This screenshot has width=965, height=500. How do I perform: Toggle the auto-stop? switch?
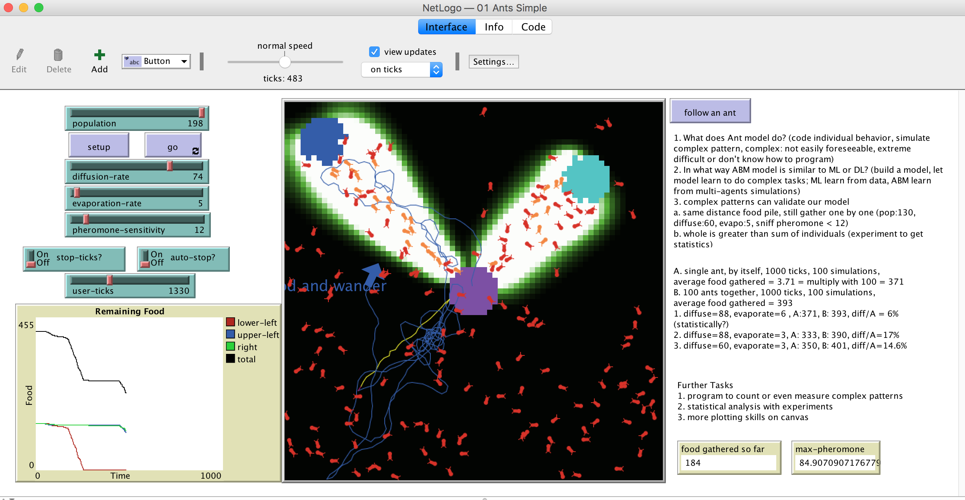[145, 259]
